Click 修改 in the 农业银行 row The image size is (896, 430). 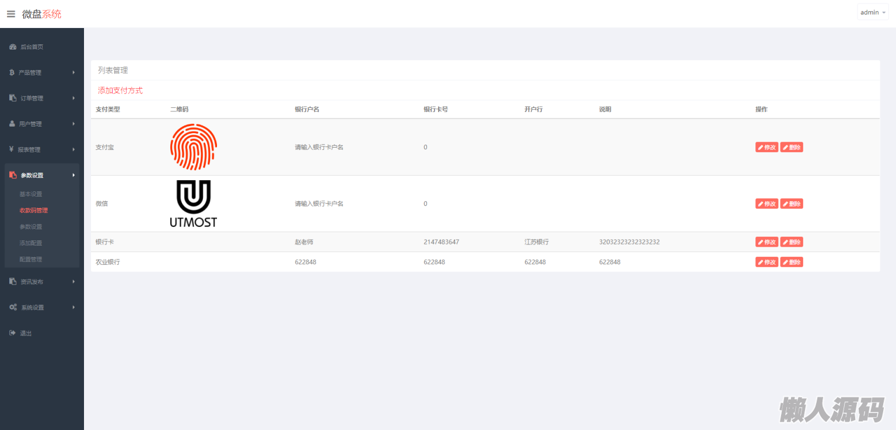[766, 262]
